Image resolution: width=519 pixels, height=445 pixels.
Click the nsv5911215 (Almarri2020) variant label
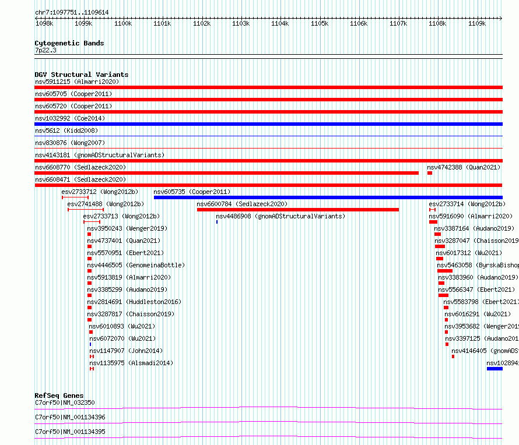click(x=77, y=82)
